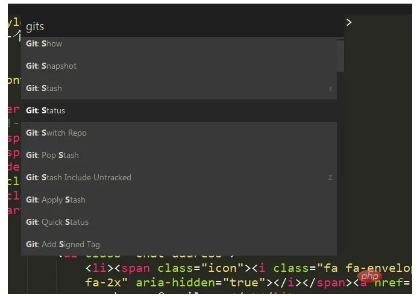This screenshot has width=417, height=296.
Task: Select the highlighted "Git: Status" entry
Action: pos(179,111)
